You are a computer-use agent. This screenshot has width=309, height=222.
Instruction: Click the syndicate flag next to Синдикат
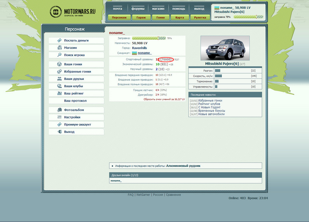click(135, 53)
